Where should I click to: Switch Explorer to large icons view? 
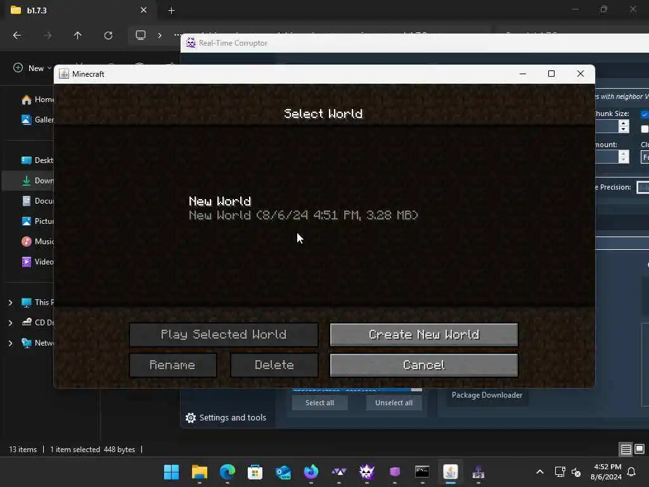pyautogui.click(x=639, y=449)
